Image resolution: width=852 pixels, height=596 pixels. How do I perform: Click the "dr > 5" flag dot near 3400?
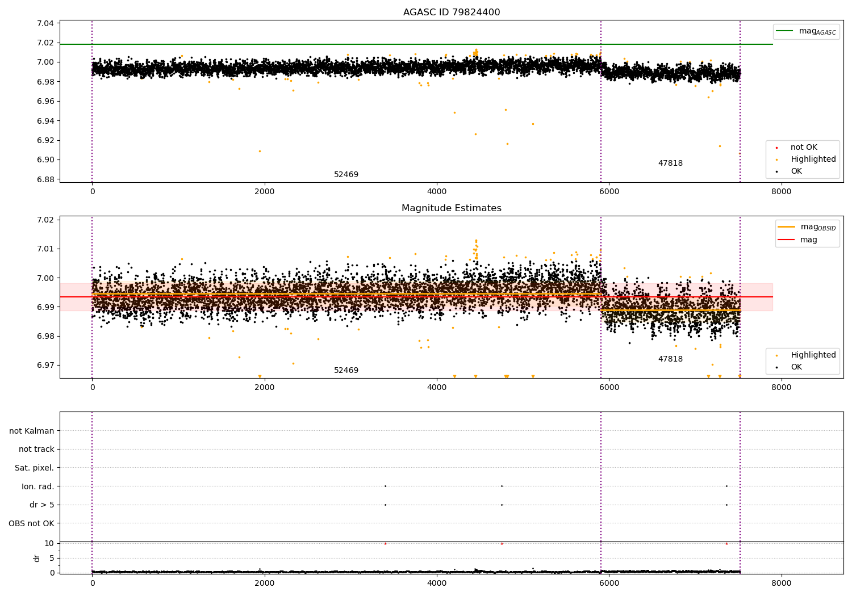385,505
